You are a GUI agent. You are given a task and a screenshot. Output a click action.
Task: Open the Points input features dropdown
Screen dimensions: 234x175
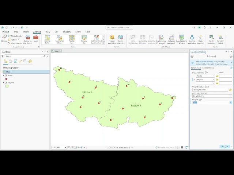(x=214, y=76)
